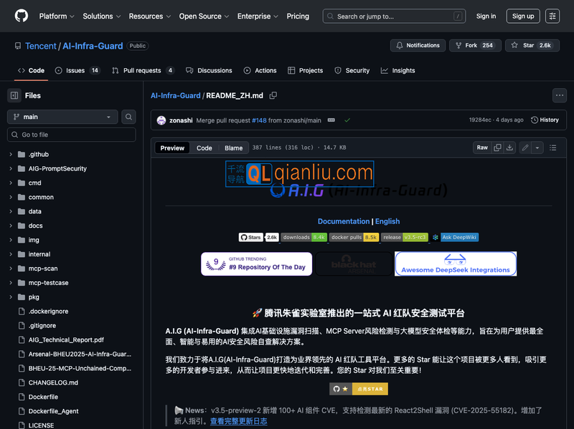Search files with the magnifier icon

click(128, 117)
